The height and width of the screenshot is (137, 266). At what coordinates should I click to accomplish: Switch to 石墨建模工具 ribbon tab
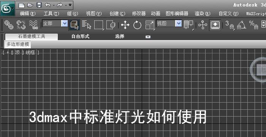[x=32, y=36]
